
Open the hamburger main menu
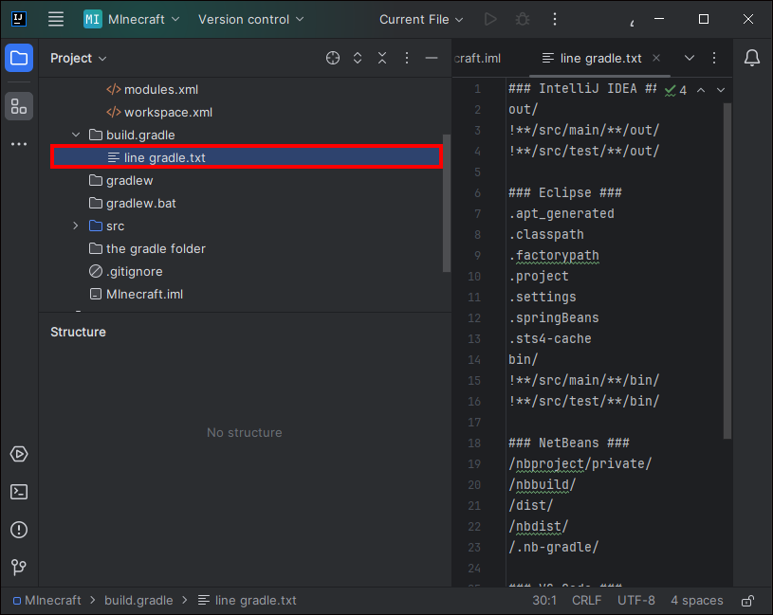(x=56, y=19)
